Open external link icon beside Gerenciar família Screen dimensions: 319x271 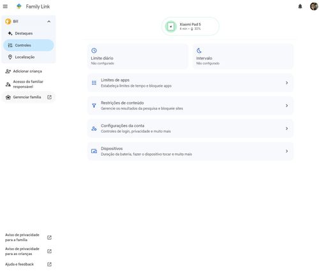[49, 97]
